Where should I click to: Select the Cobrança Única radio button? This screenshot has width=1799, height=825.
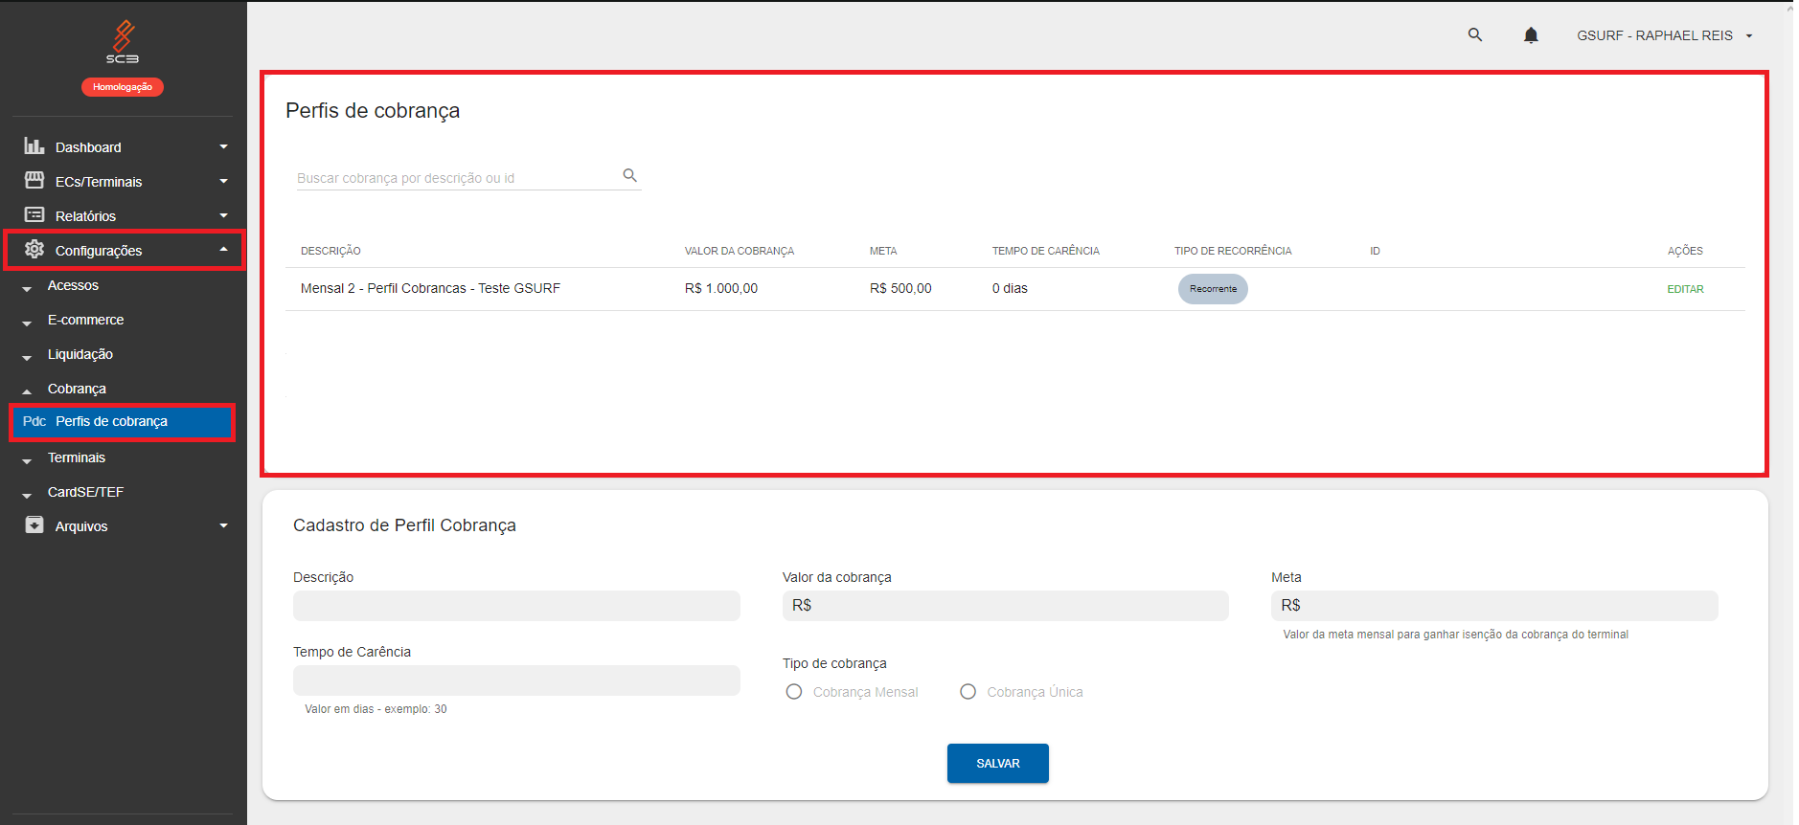(x=968, y=692)
